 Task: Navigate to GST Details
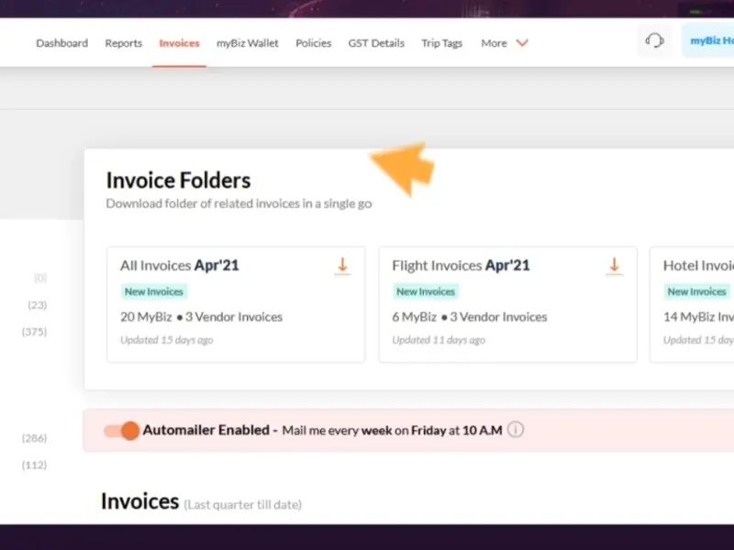click(x=376, y=43)
